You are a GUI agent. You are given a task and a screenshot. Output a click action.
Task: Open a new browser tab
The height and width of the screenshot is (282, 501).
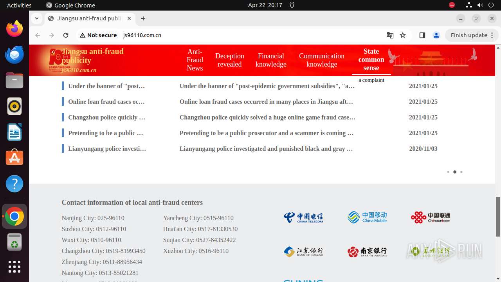pyautogui.click(x=143, y=18)
